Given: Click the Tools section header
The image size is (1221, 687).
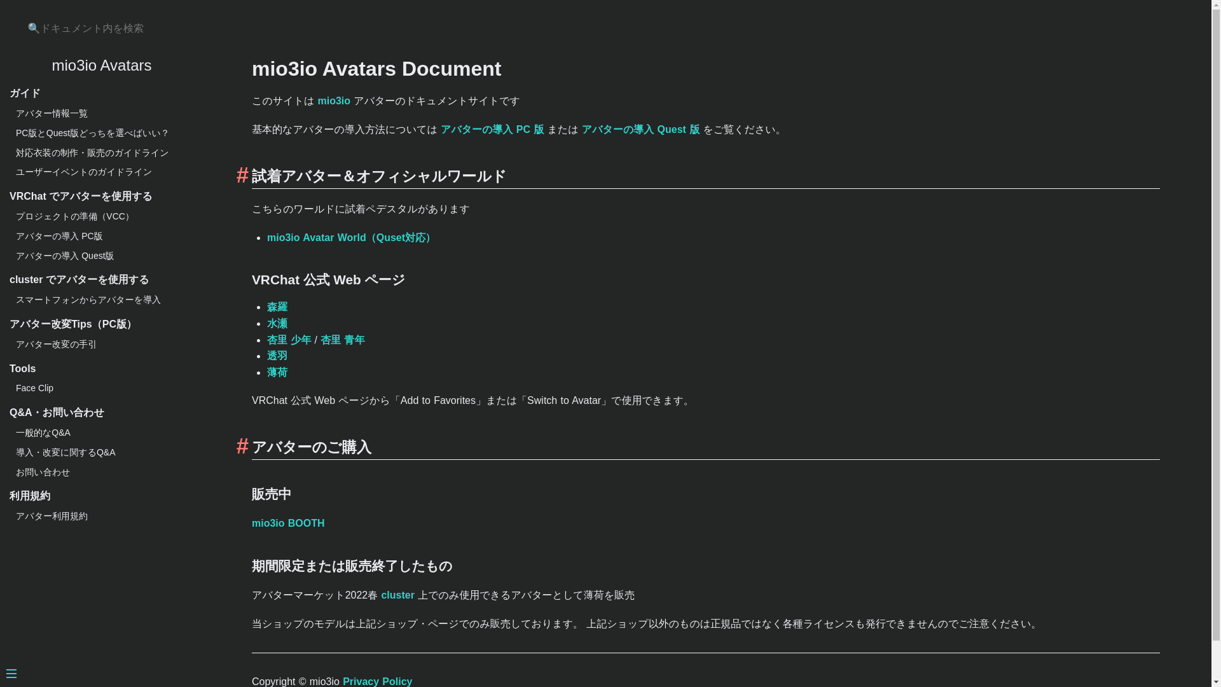Looking at the screenshot, I should point(22,369).
